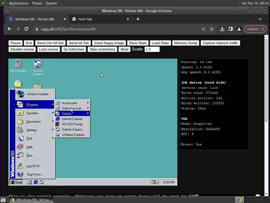The height and width of the screenshot is (203, 270).
Task: Expand the Online Services submenu
Action: click(x=73, y=108)
